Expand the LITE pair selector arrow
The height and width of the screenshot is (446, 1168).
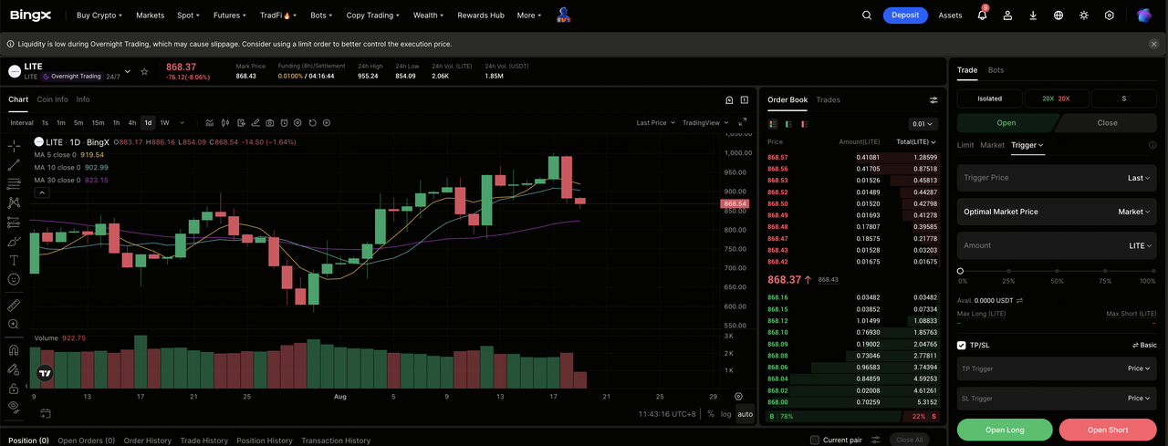[127, 72]
